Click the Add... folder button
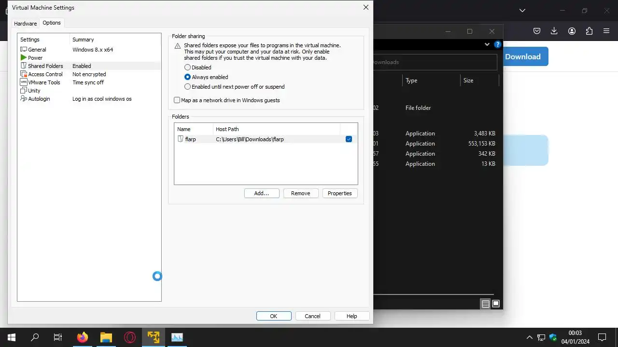618x347 pixels. [262, 193]
